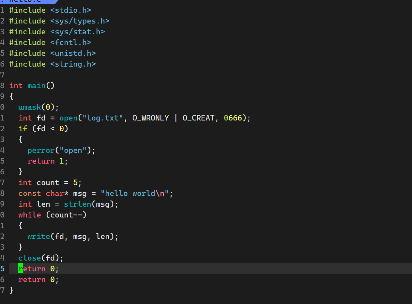Click the msg variable in const char* msg
Image resolution: width=412 pixels, height=304 pixels.
click(x=80, y=193)
